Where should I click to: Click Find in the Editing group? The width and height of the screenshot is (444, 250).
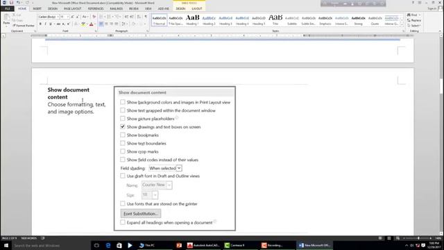tap(413, 15)
